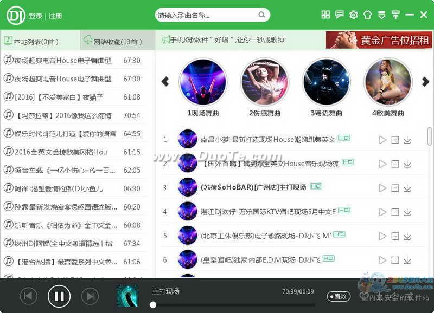Viewport: 434px width, 313px height.
Task: Minimize the DJ player window
Action: click(x=410, y=15)
